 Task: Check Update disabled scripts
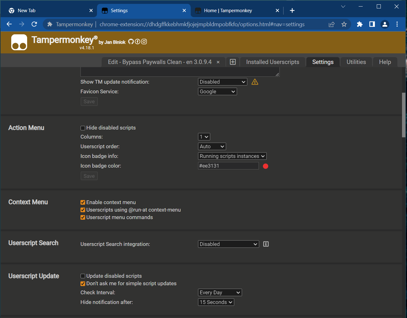tap(83, 276)
